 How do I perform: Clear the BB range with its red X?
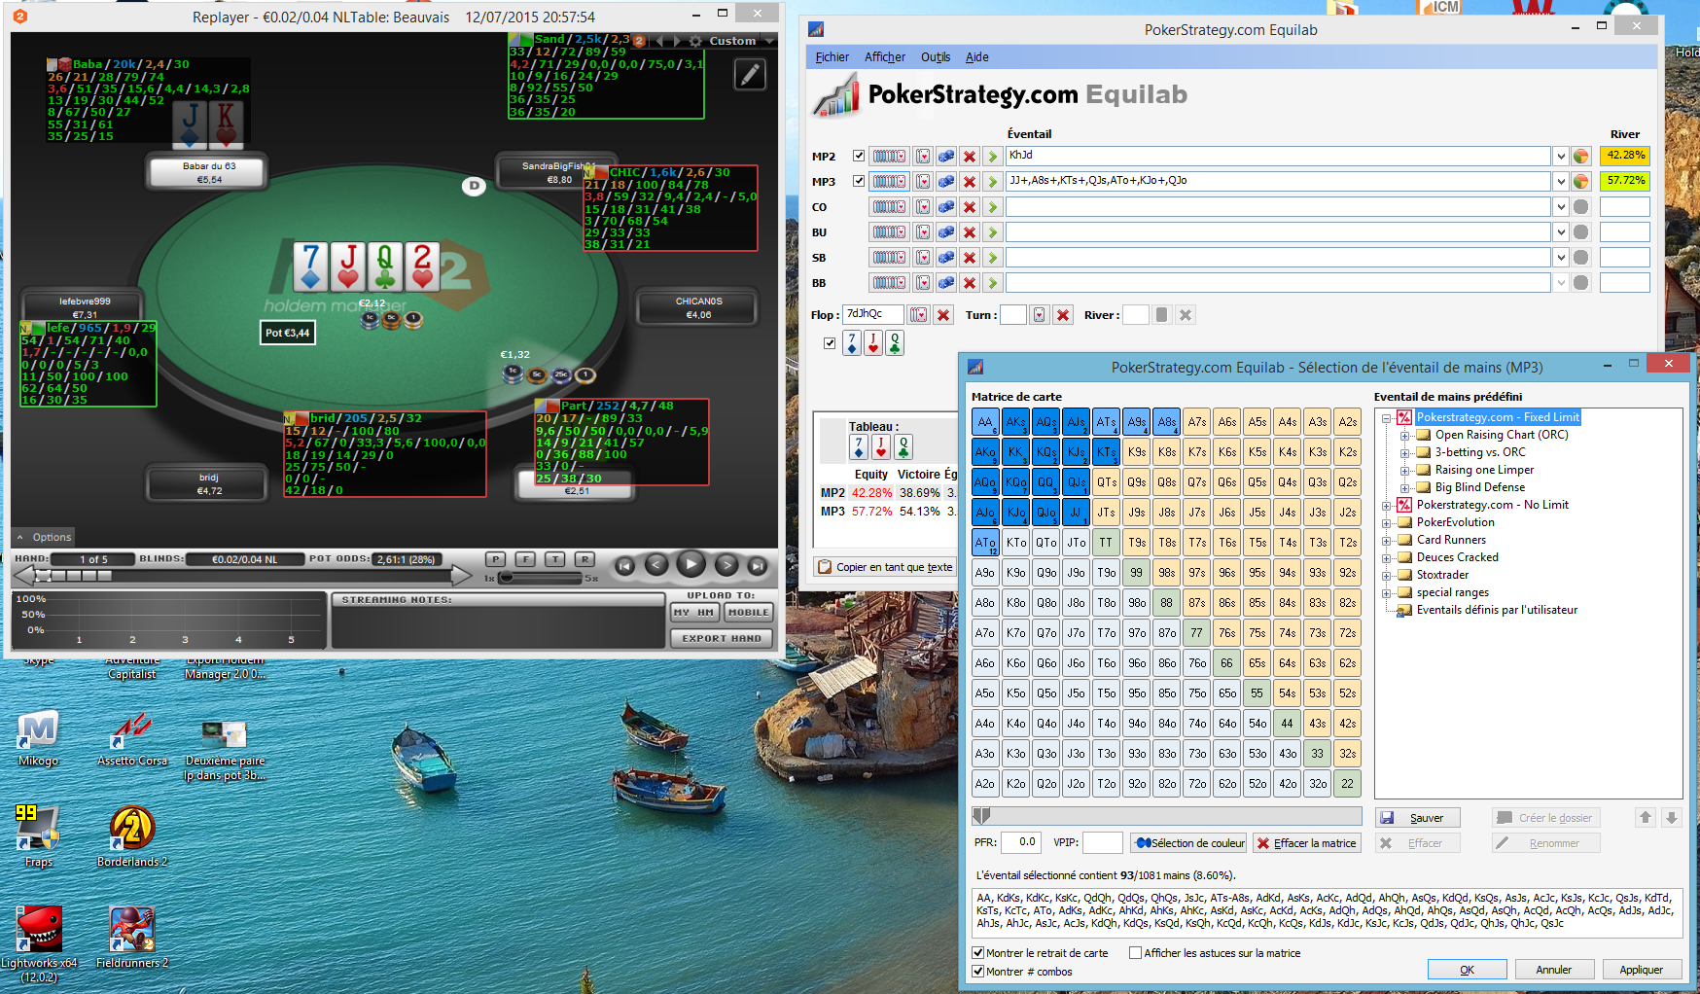[x=970, y=283]
